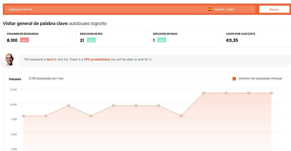The height and width of the screenshot is (151, 291).
Task: Select the Volumen label above the chart
Action: point(15,79)
